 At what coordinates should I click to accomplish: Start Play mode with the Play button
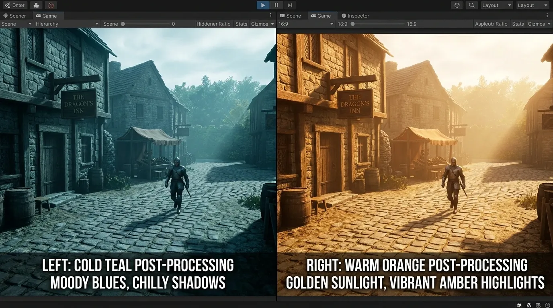point(263,5)
